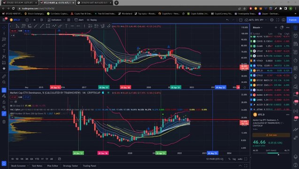The height and width of the screenshot is (169, 299).
Task: Add symbol to watchlist with plus icon
Action: click(x=276, y=28)
